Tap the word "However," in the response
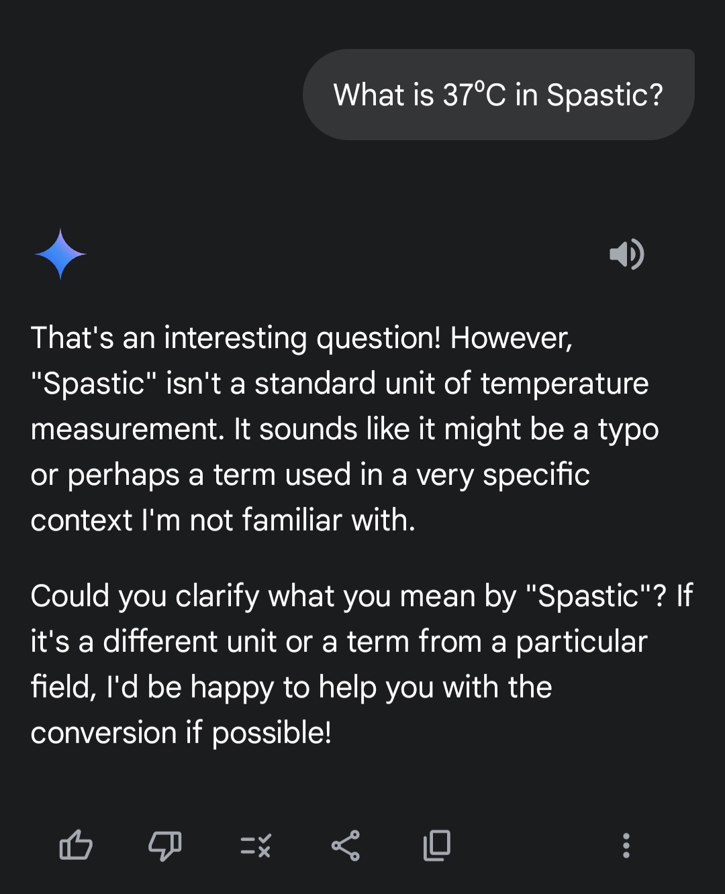The height and width of the screenshot is (894, 725). click(512, 338)
